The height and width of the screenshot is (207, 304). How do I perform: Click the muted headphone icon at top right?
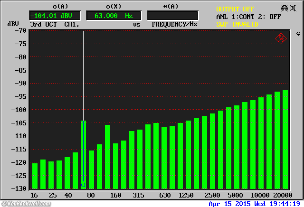284,8
